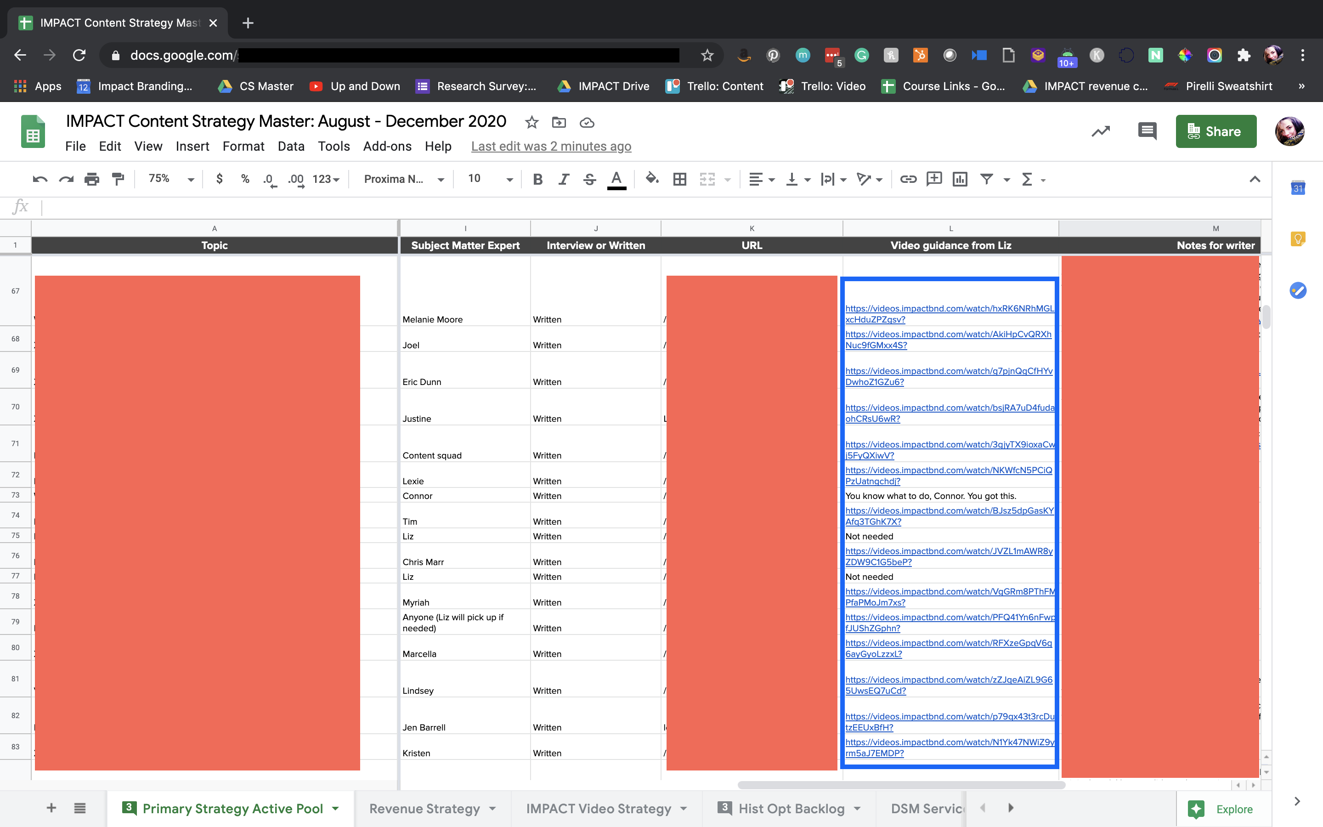Click the cloud document status icon
The image size is (1323, 827).
(587, 123)
